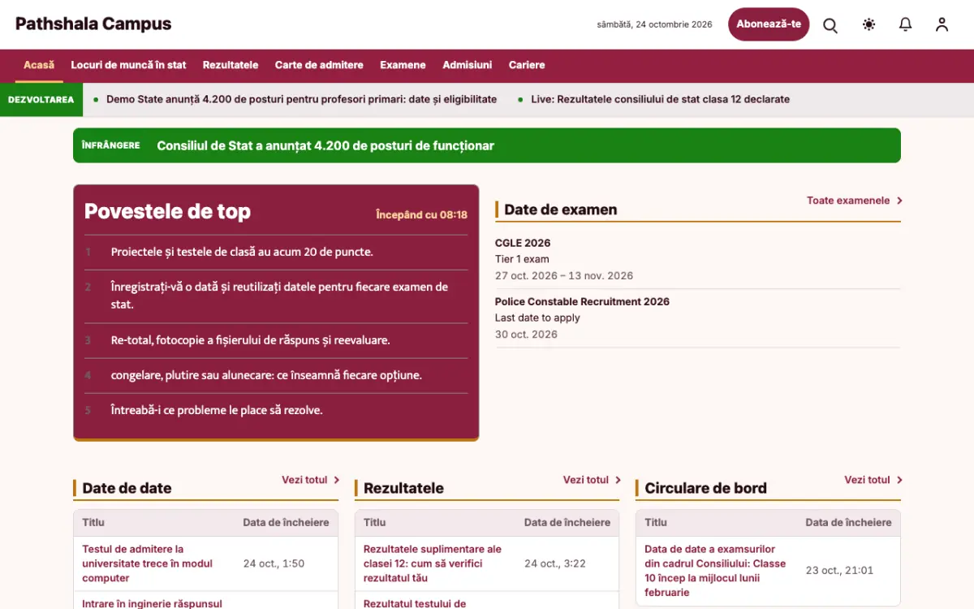Click the 24 oct., 1:50 date cell
974x609 pixels.
pyautogui.click(x=274, y=564)
